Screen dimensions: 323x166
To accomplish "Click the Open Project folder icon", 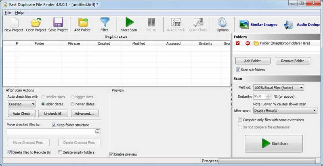I will click(x=36, y=22).
